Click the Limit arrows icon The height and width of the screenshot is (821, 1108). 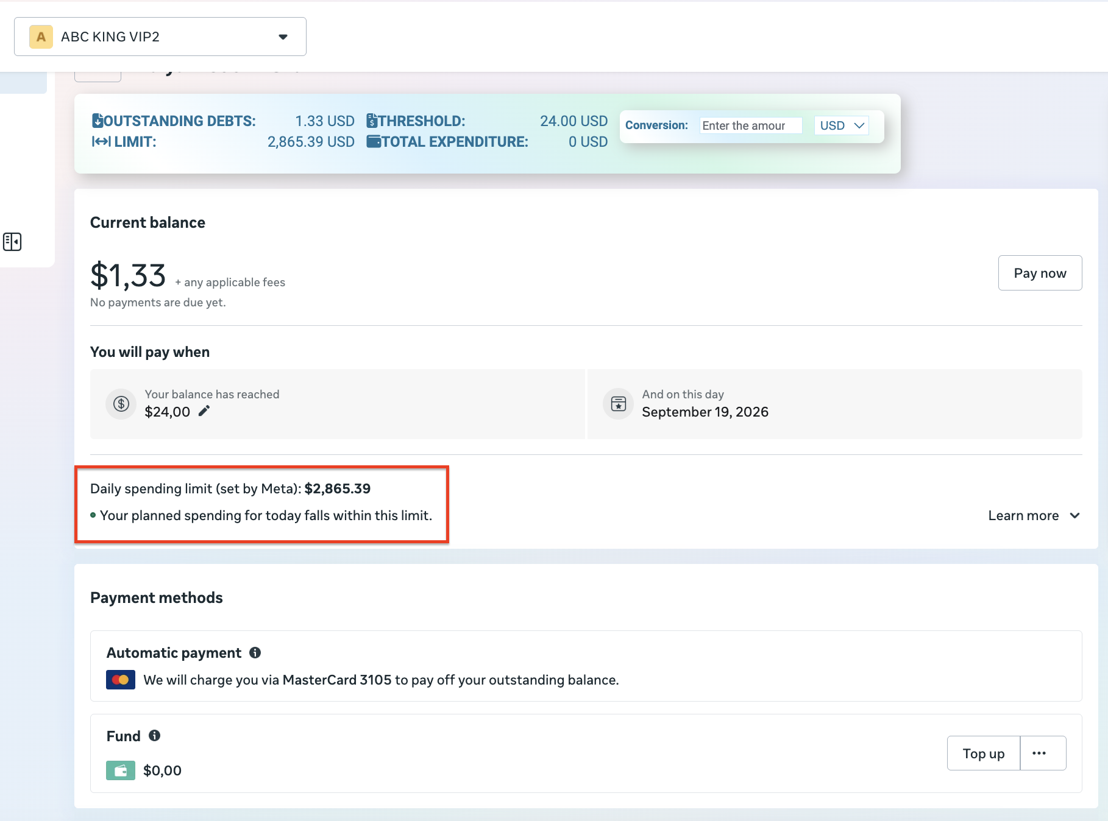tap(101, 141)
